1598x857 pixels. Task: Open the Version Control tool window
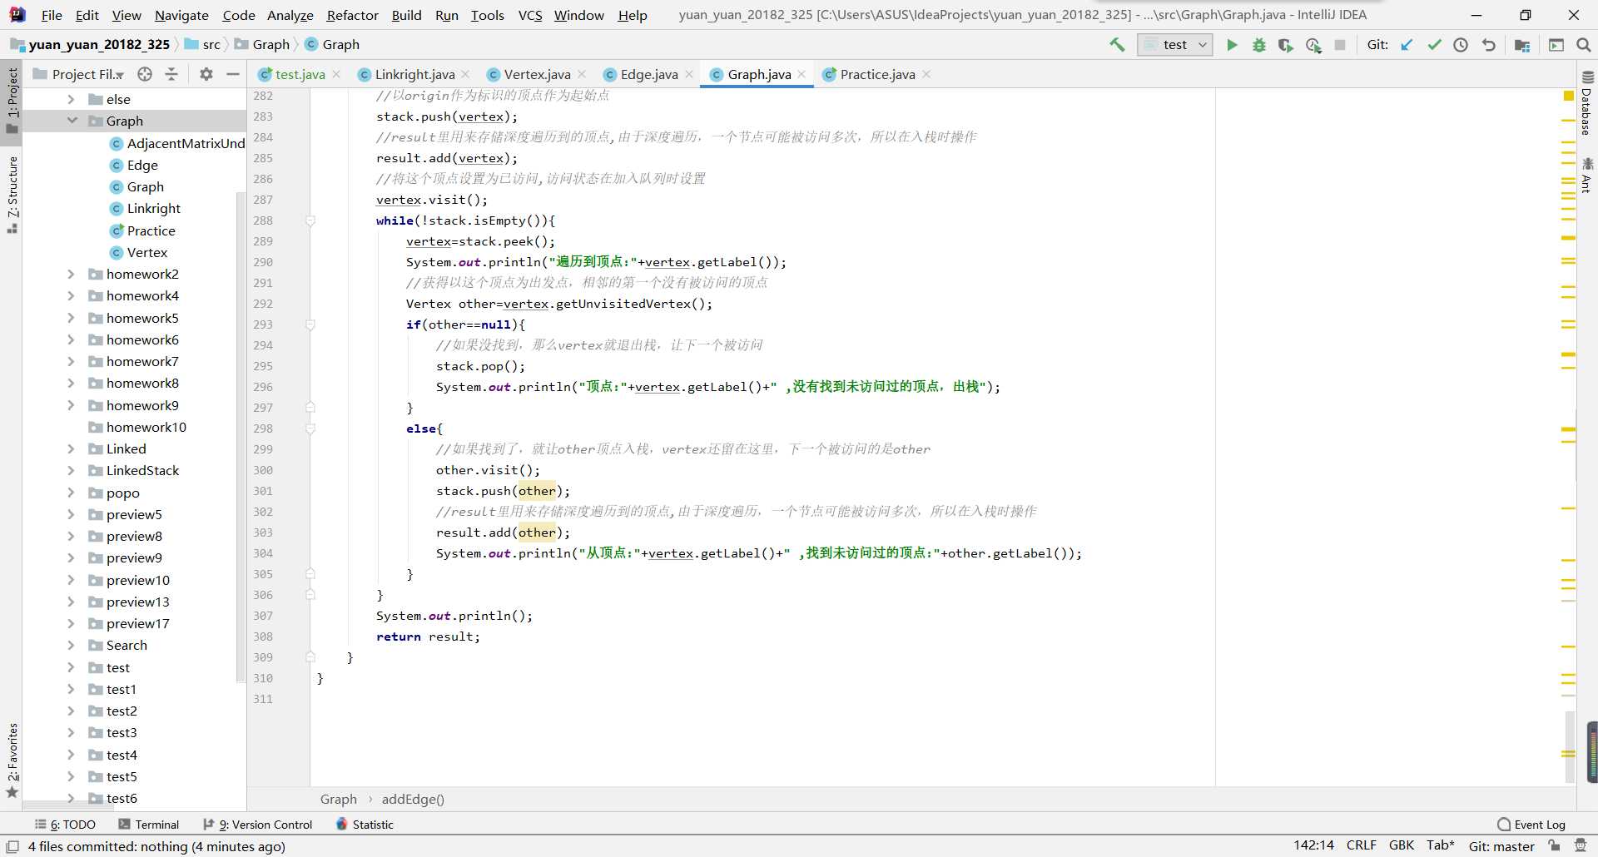(258, 825)
